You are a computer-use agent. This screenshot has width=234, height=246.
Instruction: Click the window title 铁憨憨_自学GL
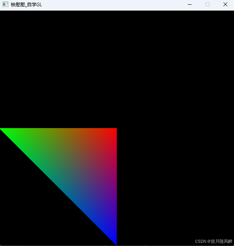tap(26, 5)
